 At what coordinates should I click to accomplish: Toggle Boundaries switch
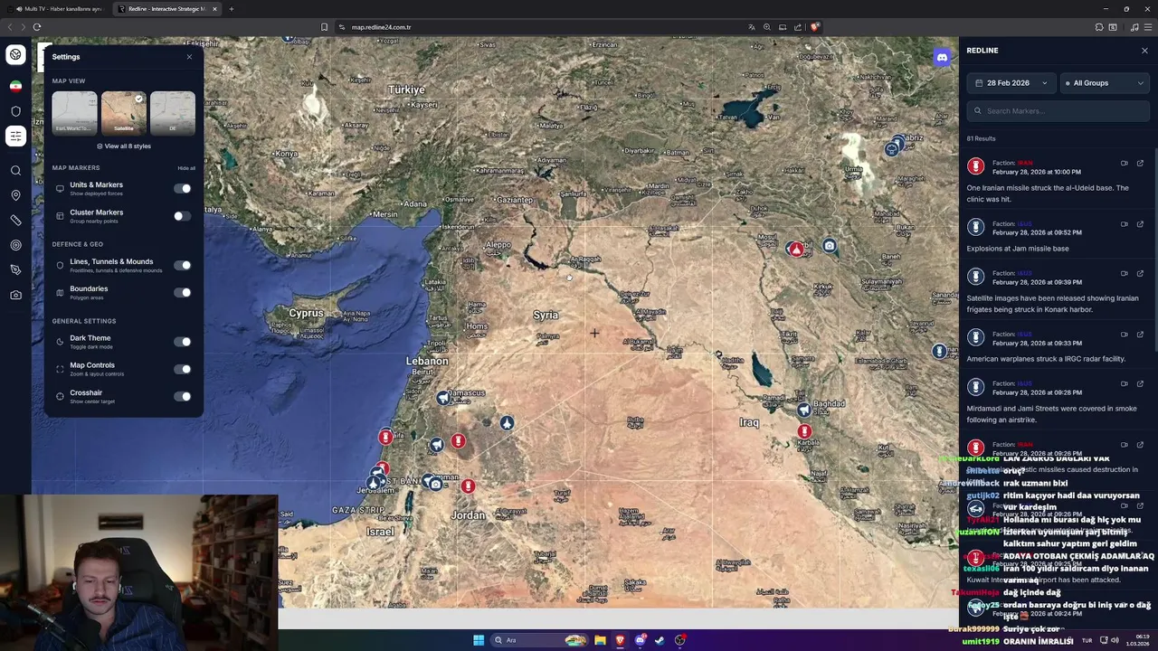[183, 292]
